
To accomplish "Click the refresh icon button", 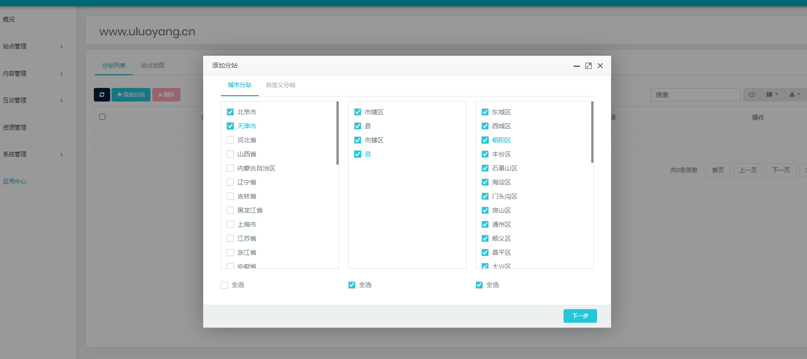I will pyautogui.click(x=102, y=95).
